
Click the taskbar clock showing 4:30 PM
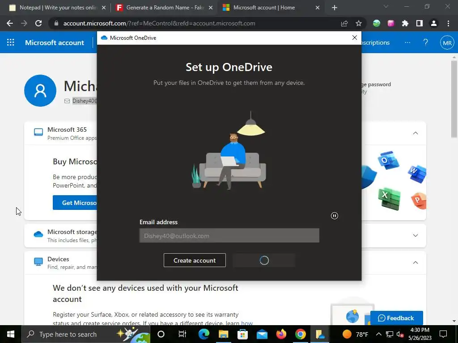(420, 334)
